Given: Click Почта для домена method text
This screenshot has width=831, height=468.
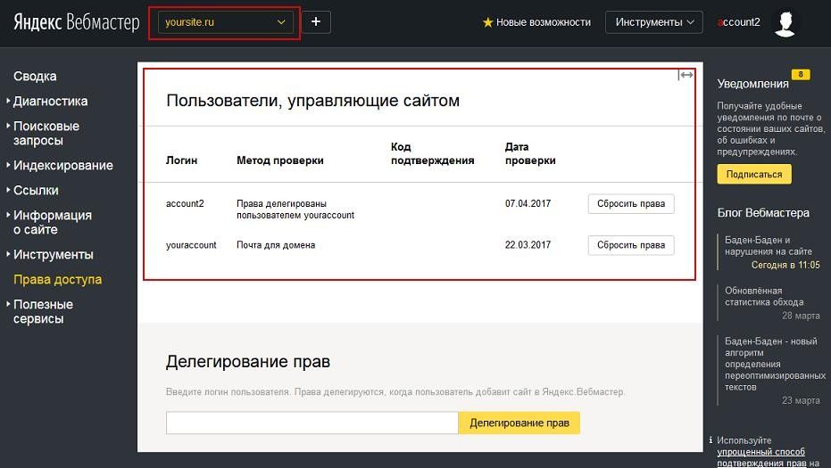Looking at the screenshot, I should click(x=276, y=245).
